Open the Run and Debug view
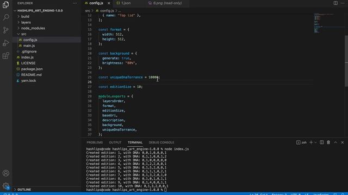The width and height of the screenshot is (348, 195). tap(6, 43)
